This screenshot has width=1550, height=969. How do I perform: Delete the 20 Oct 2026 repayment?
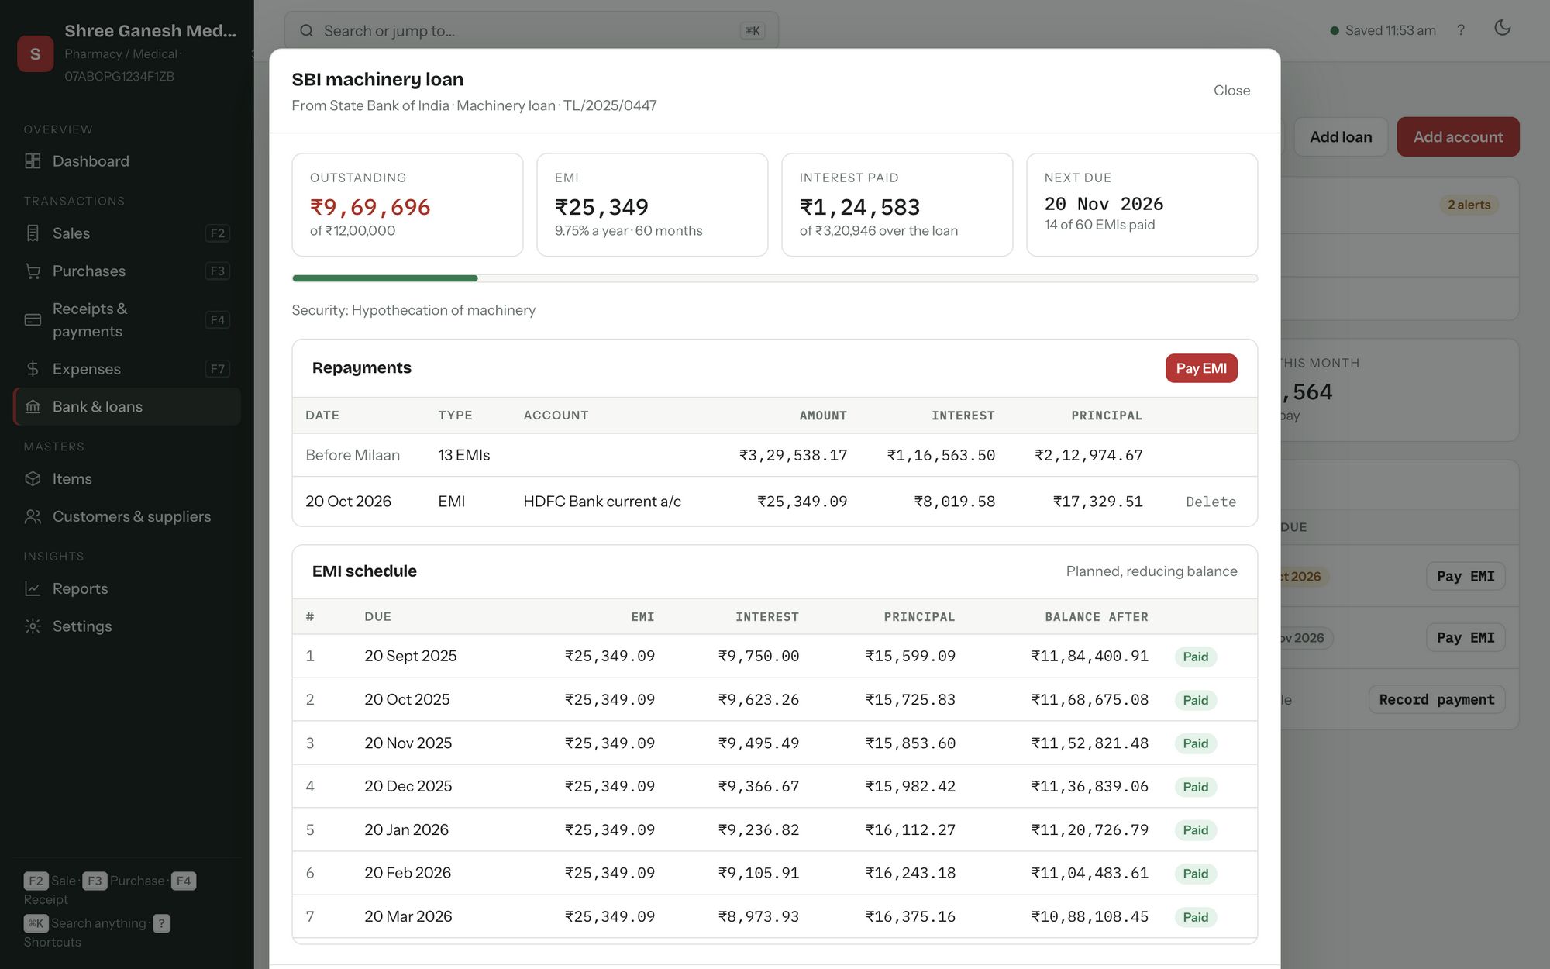coord(1211,502)
